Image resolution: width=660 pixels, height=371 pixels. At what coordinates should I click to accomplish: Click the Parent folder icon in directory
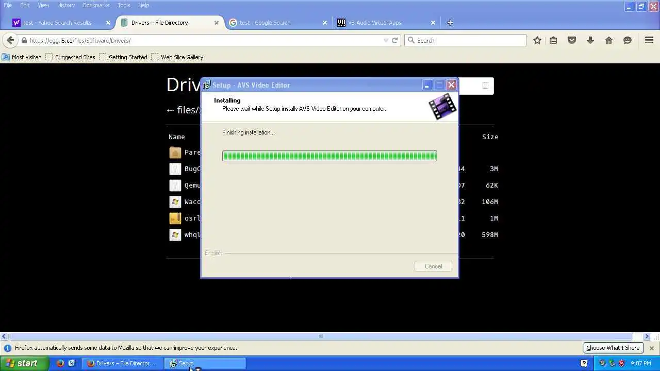point(175,153)
